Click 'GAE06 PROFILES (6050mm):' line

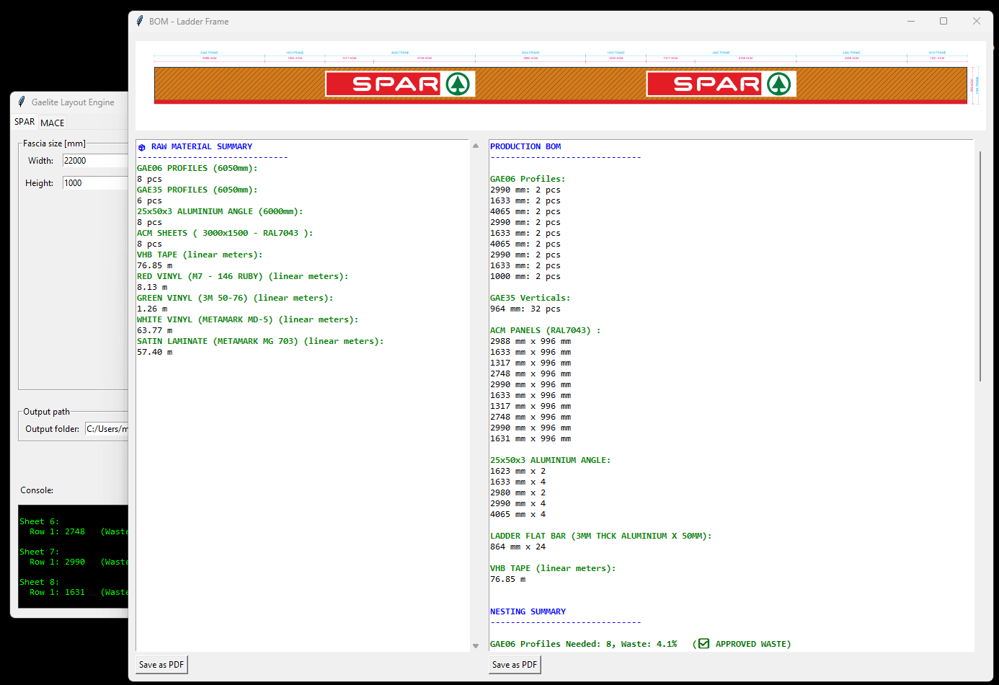point(197,168)
